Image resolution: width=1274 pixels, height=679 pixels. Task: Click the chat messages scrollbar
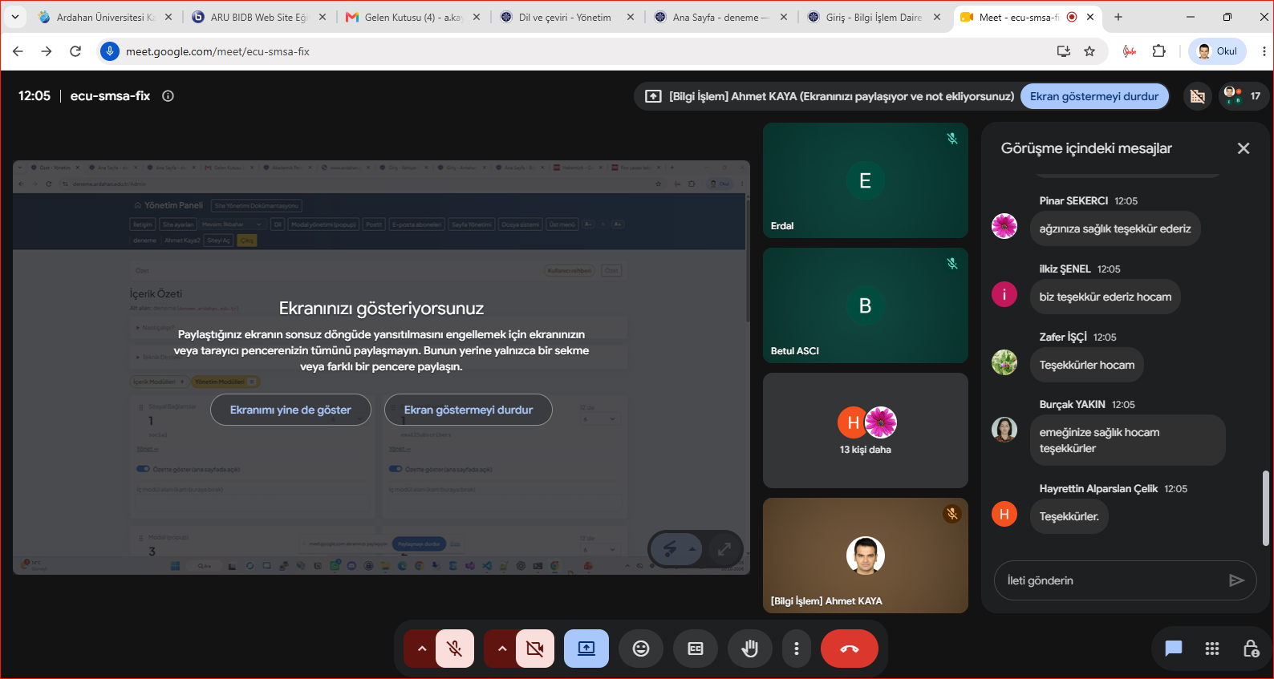[x=1267, y=508]
